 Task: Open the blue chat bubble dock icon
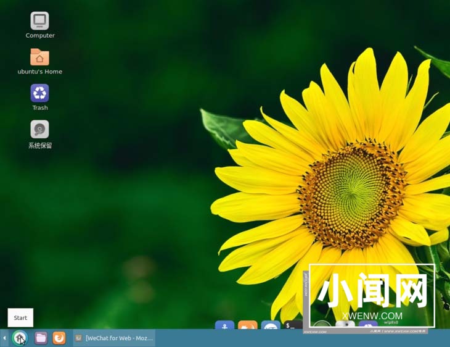click(x=271, y=325)
